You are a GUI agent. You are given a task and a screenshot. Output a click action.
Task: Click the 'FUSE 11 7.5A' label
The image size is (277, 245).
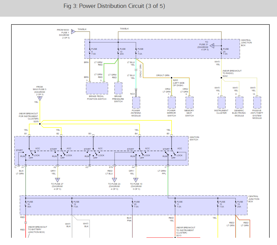180,204
